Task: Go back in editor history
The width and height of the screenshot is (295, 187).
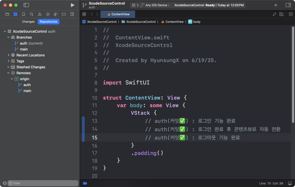Action: coord(92,14)
